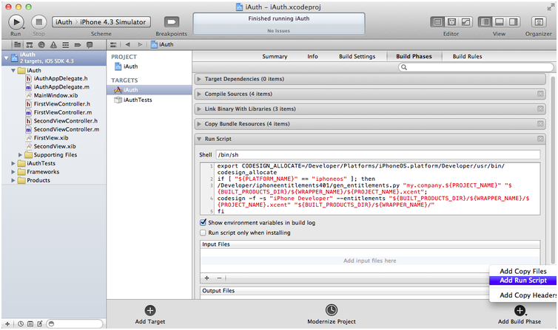Go forward in editor history
This screenshot has width=558, height=330.
click(x=140, y=45)
